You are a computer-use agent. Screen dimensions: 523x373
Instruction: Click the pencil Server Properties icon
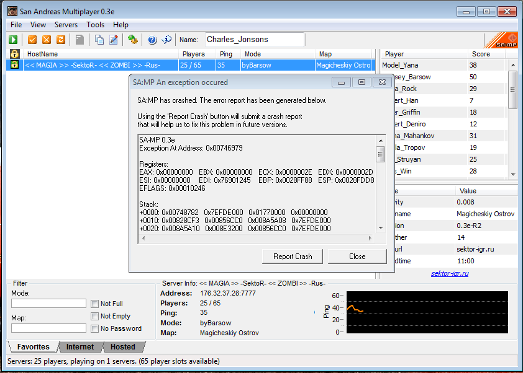(x=114, y=40)
